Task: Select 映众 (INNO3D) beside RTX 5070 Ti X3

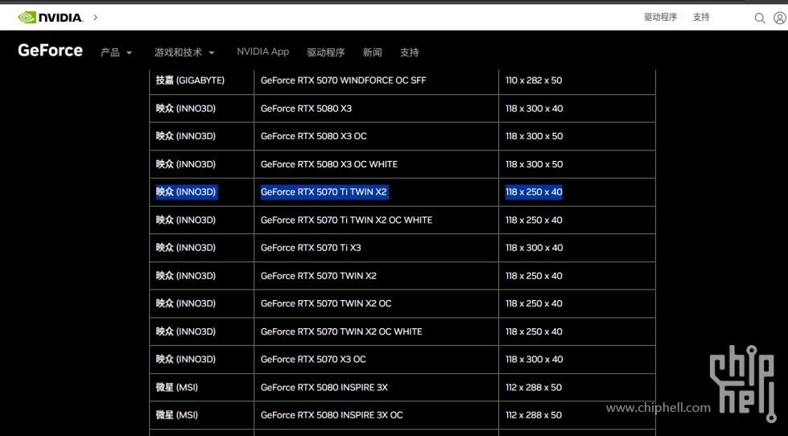Action: pyautogui.click(x=186, y=248)
